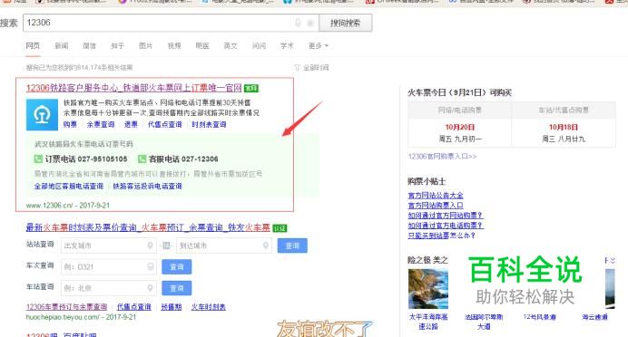Click swap icon between departure and arrival
This screenshot has height=337, width=628.
[166, 246]
